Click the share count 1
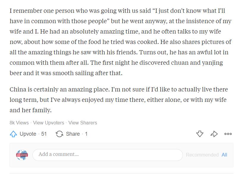Viewport: 237px width, 174px height. point(86,134)
